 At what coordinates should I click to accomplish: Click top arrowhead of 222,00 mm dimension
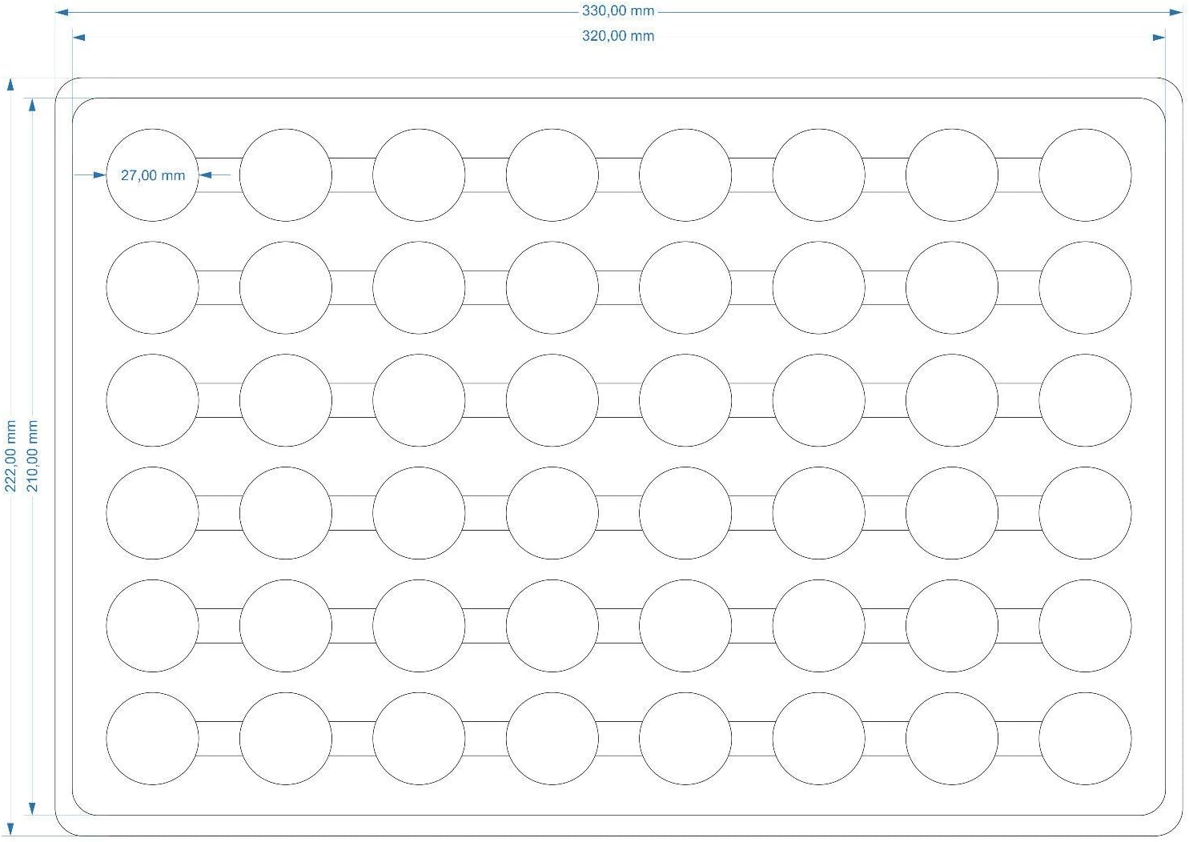[10, 85]
